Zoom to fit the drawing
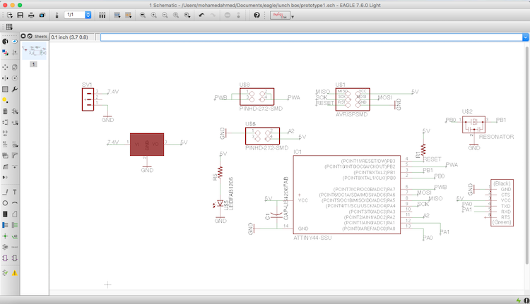Image resolution: width=530 pixels, height=304 pixels. click(x=143, y=16)
